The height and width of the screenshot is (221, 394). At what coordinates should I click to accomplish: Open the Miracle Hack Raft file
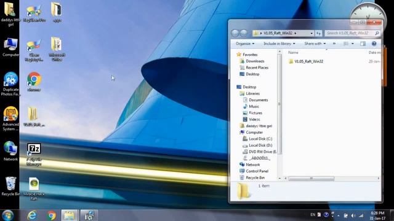(x=34, y=188)
